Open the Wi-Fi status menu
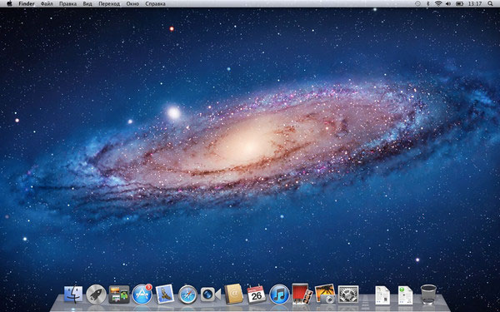Image resolution: width=500 pixels, height=312 pixels. 438,3
